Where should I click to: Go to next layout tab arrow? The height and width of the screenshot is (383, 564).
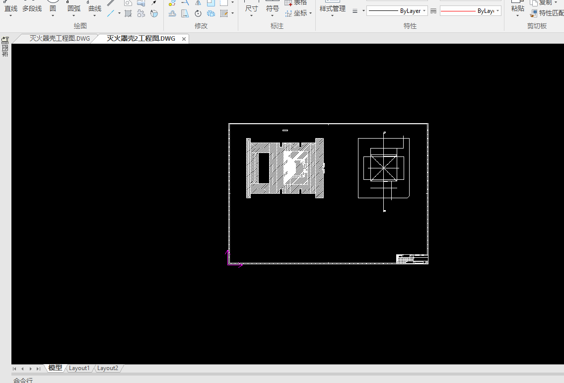coord(30,369)
